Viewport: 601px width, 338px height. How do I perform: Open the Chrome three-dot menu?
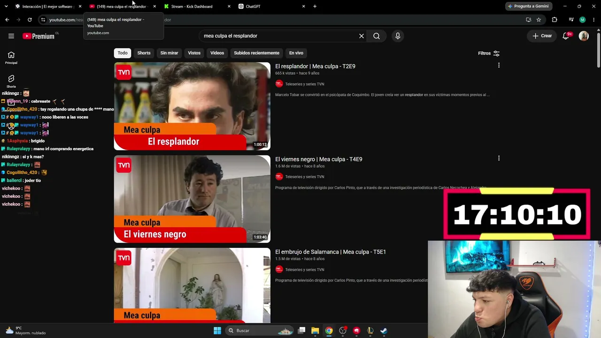click(593, 20)
